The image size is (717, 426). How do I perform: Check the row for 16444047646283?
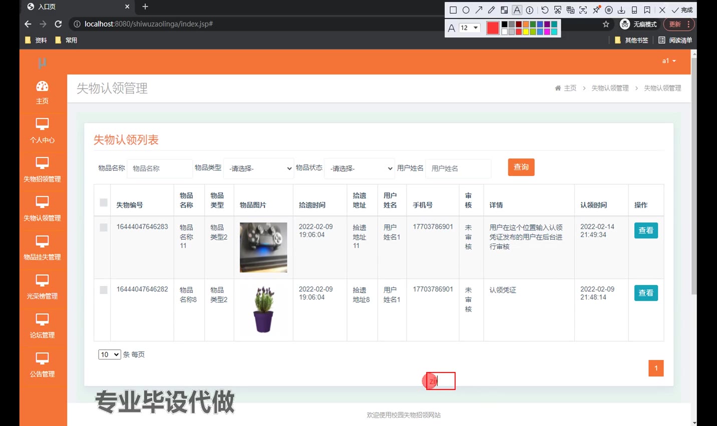tap(104, 227)
